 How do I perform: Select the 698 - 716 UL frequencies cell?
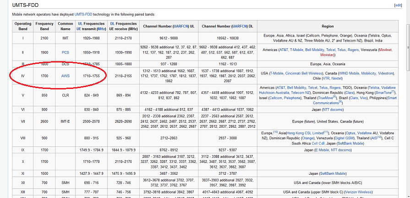(91, 182)
